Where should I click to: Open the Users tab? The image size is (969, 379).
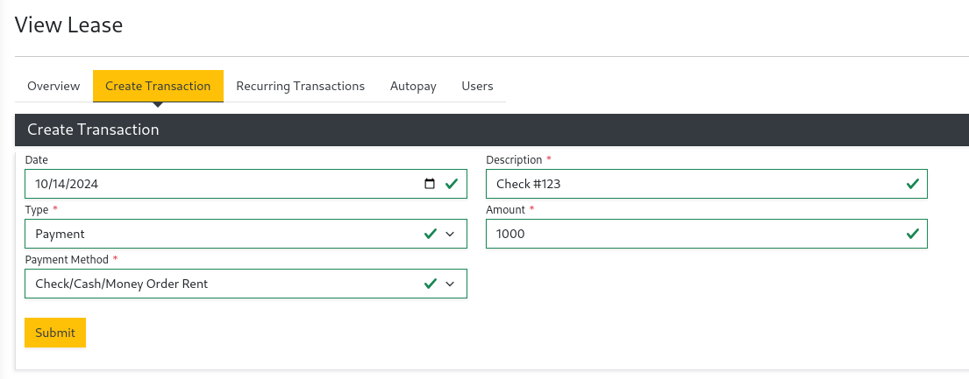(477, 86)
